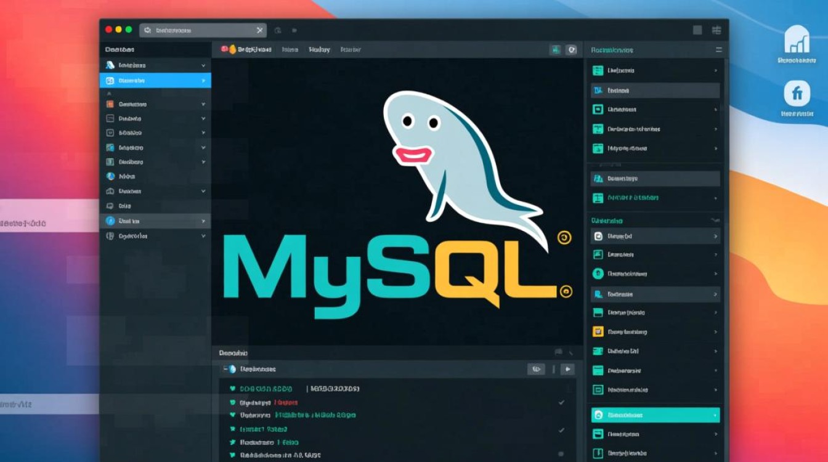Collapse the bottom sidebar item's chevron

[x=203, y=235]
